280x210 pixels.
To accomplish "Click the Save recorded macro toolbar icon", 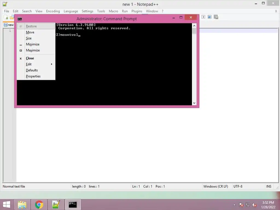I will coord(216,17).
